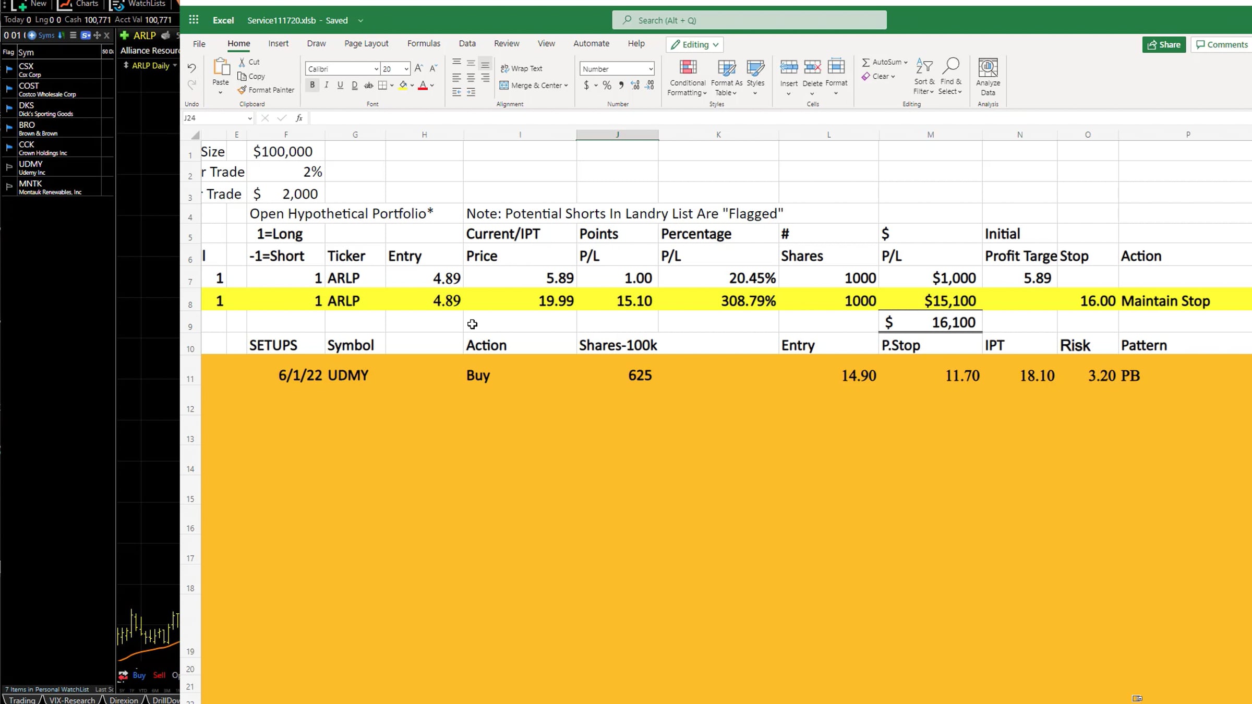This screenshot has height=704, width=1252.
Task: Open the Comments pane
Action: [1222, 44]
